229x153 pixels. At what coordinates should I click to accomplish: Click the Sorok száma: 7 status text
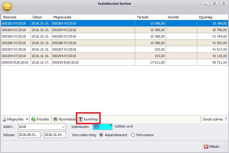pos(215,119)
